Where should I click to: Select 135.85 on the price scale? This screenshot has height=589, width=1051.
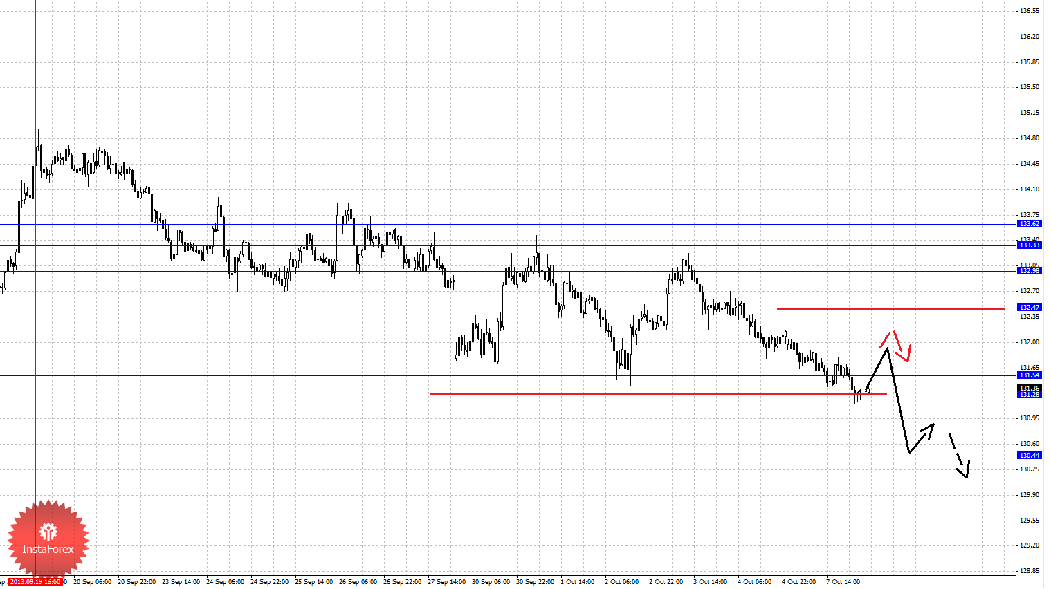1030,62
